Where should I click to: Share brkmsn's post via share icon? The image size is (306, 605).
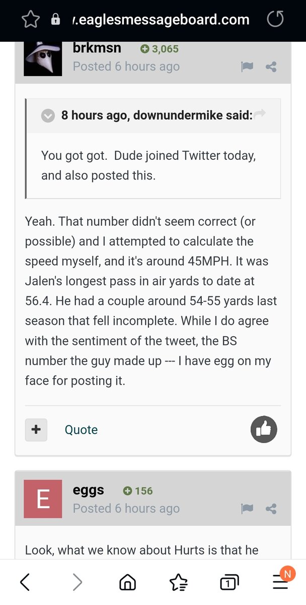[271, 67]
